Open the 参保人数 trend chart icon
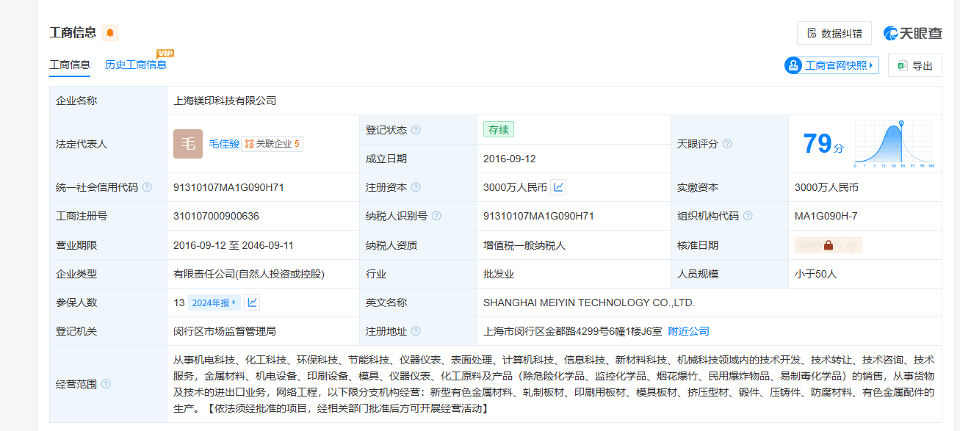The height and width of the screenshot is (431, 960). (252, 303)
